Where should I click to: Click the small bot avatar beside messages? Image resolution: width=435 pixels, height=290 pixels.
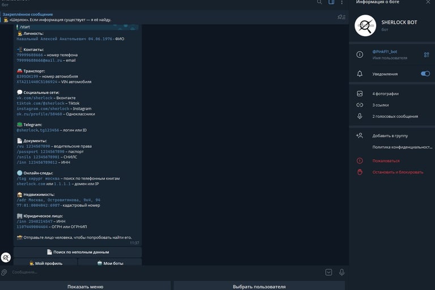[x=6, y=258]
